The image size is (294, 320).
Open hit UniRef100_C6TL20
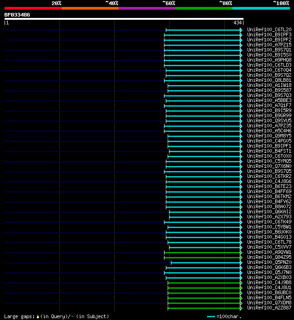click(x=269, y=29)
